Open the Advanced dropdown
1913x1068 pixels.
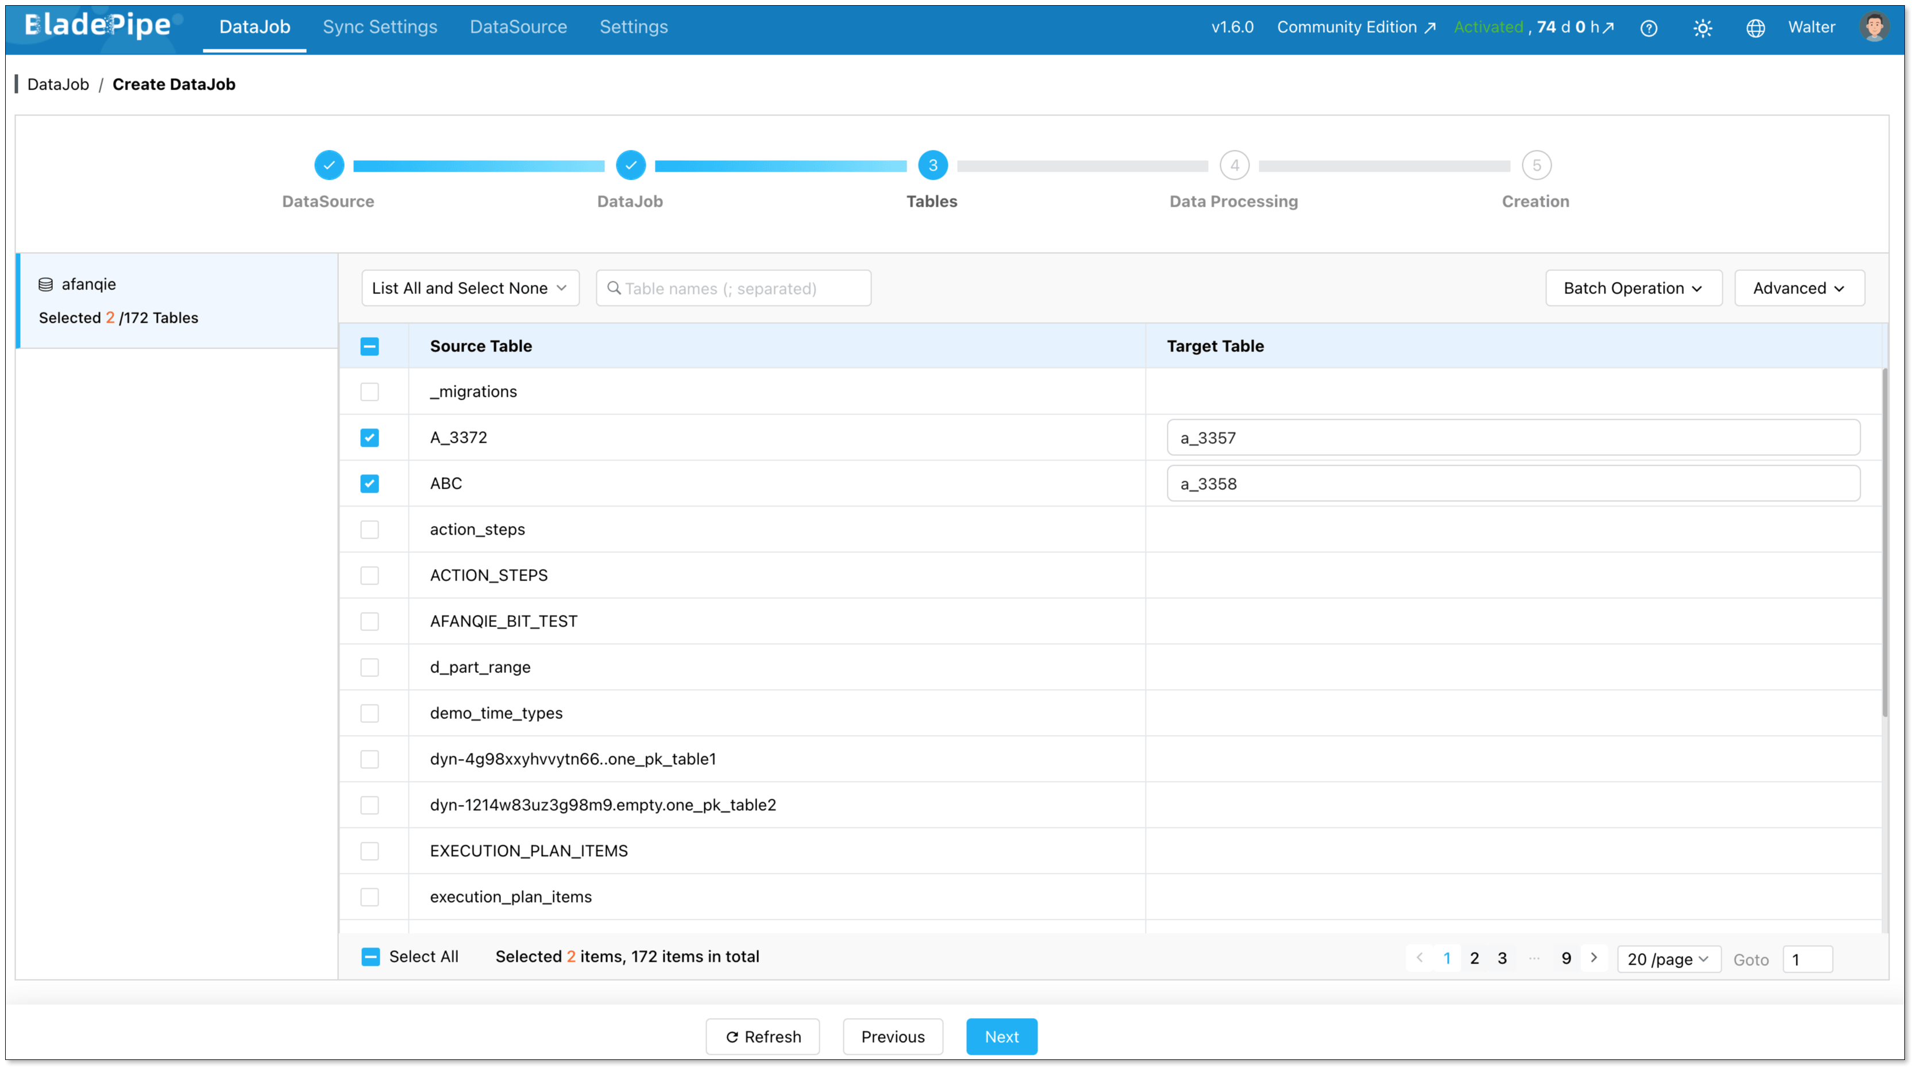point(1799,288)
